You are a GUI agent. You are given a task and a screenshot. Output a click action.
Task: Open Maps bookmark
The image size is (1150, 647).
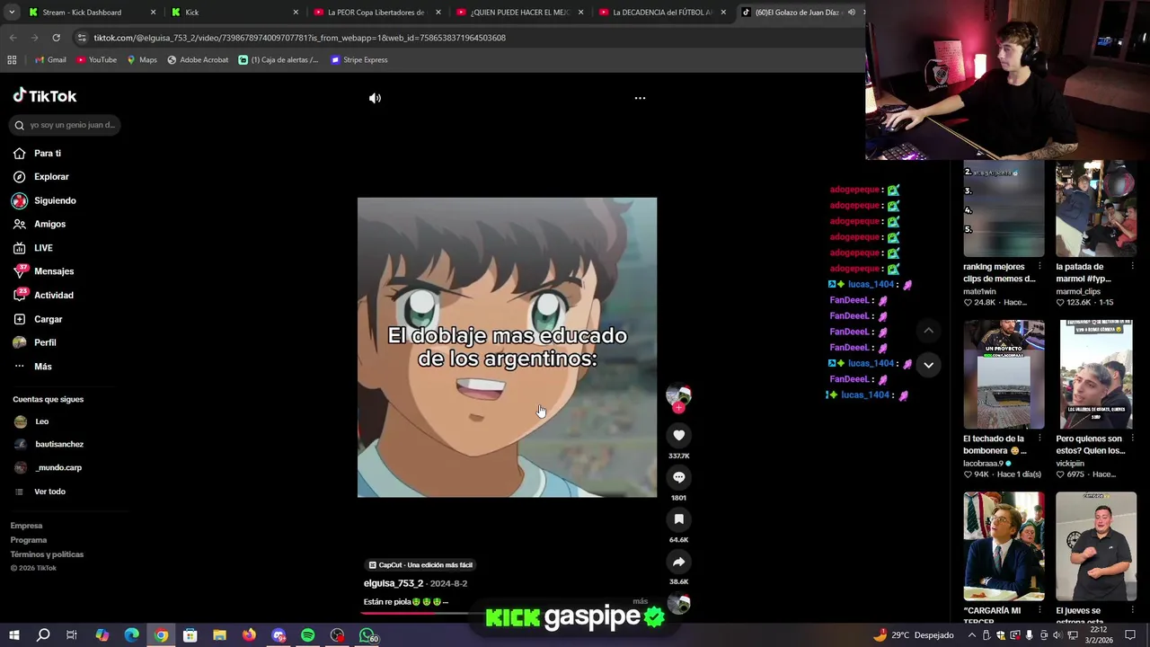click(x=142, y=60)
